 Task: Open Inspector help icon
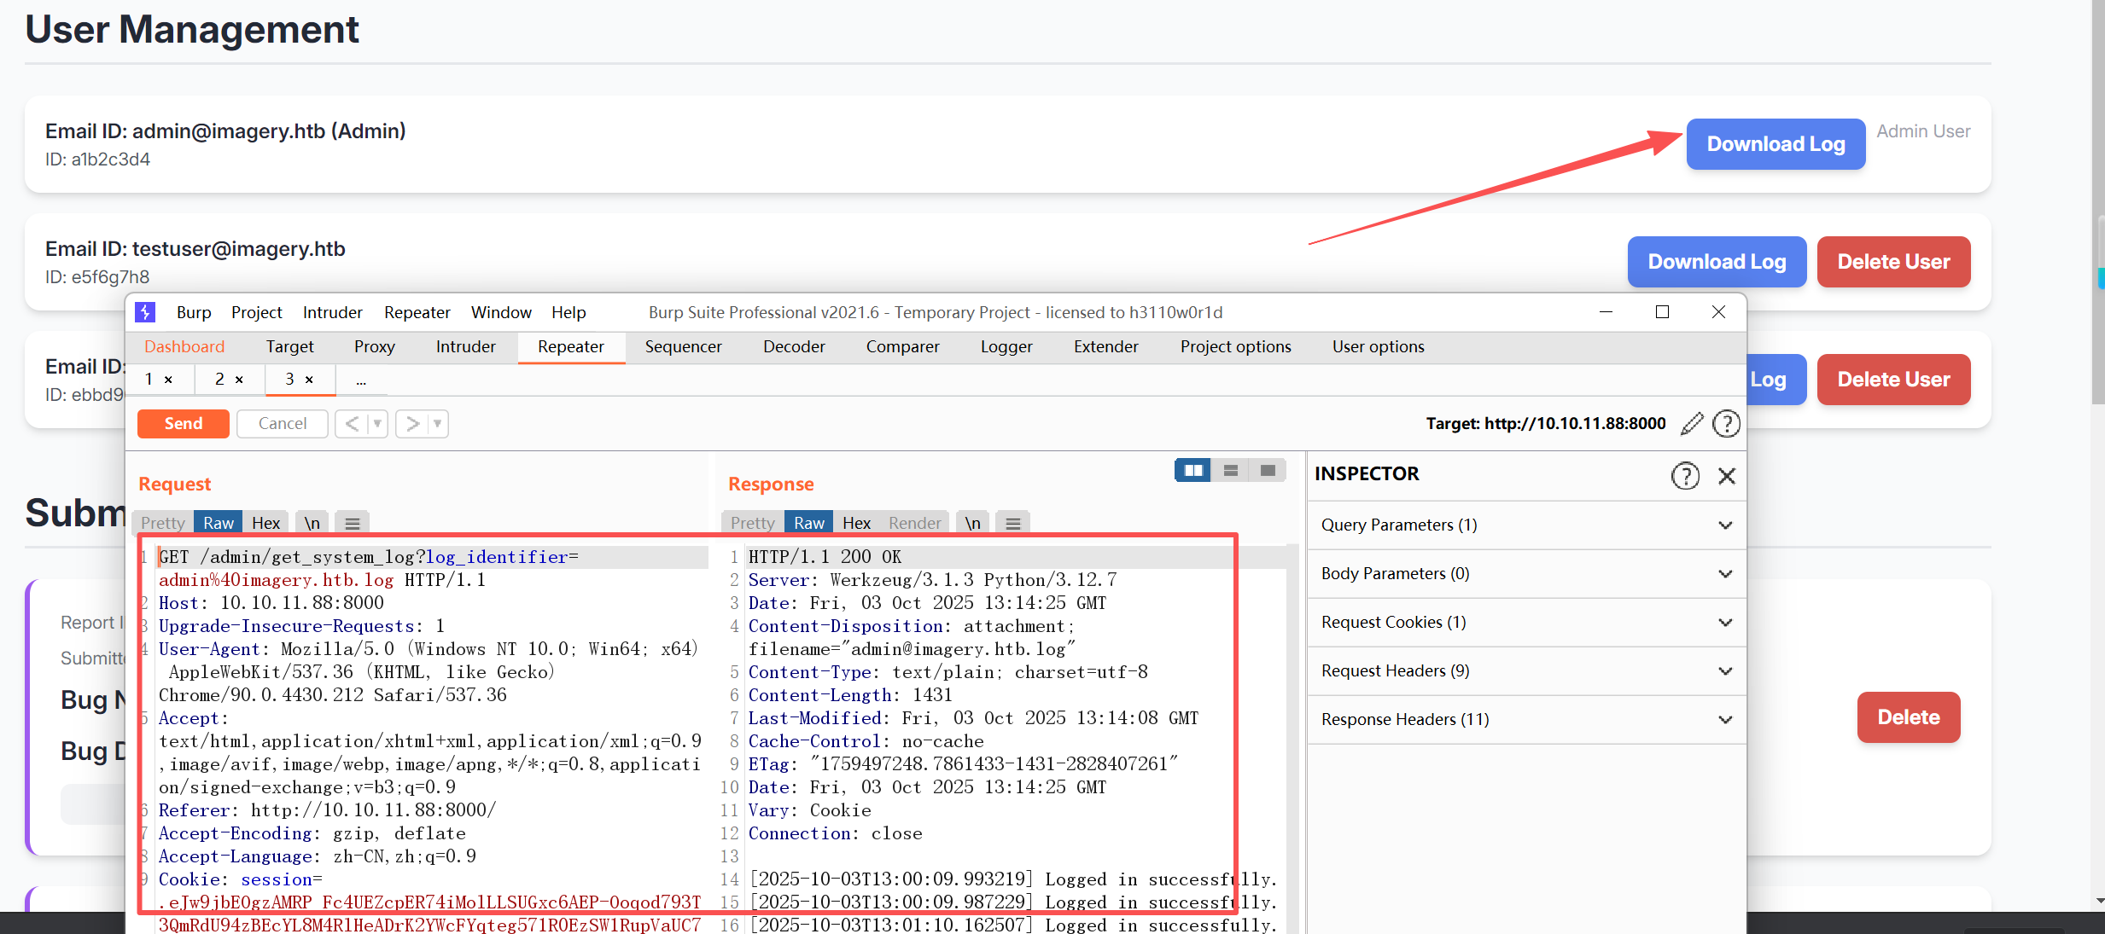[1685, 475]
